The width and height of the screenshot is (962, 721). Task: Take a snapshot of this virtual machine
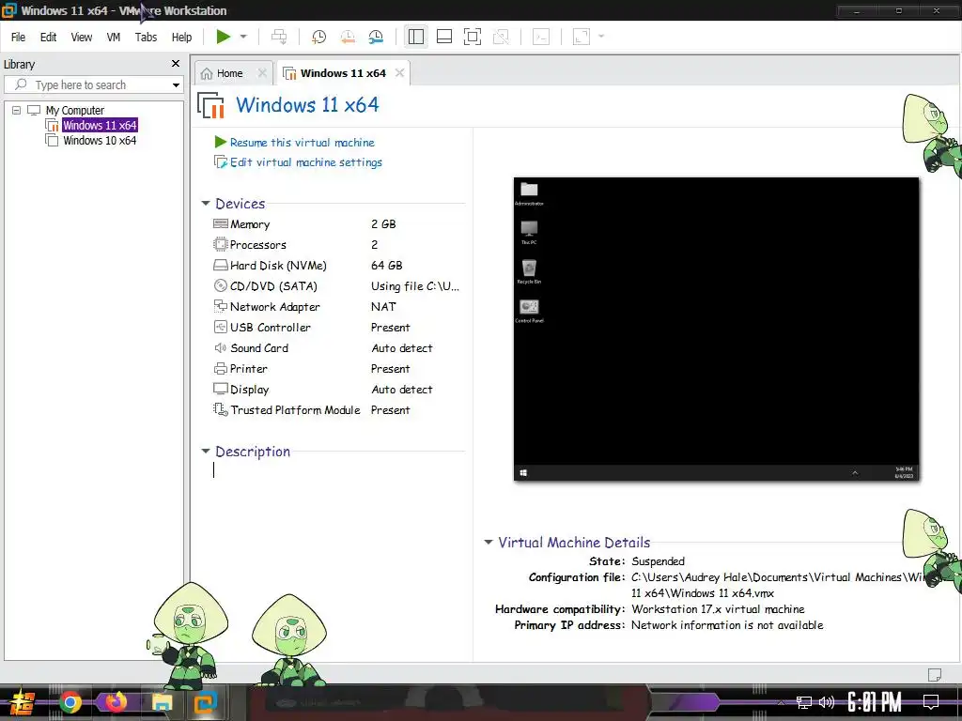318,37
